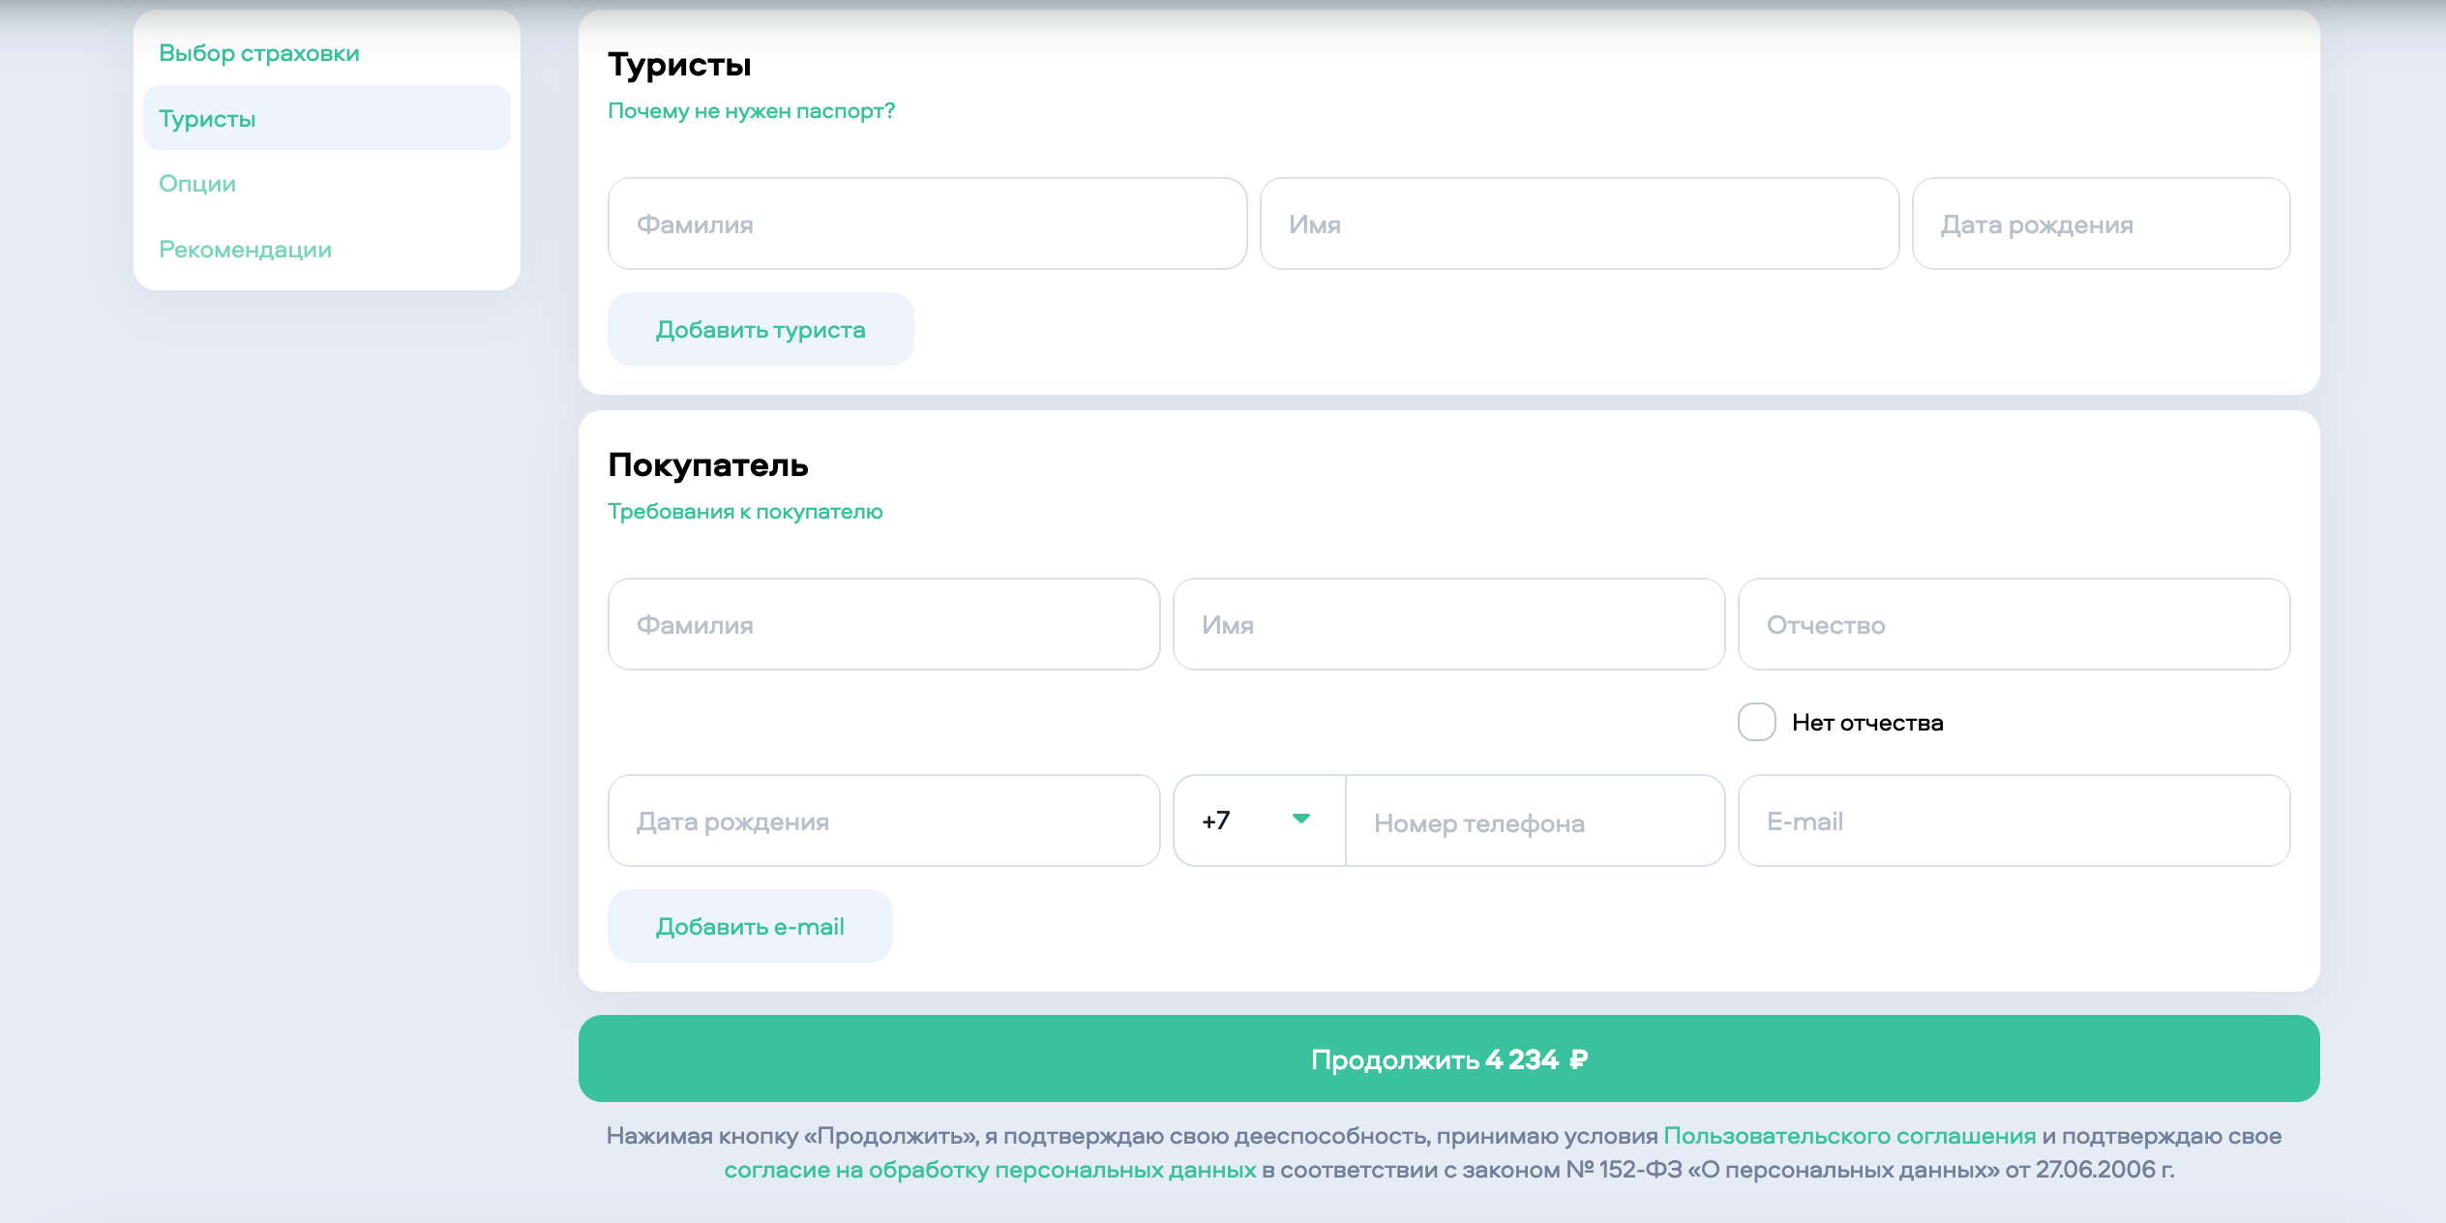2446x1223 pixels.
Task: Check the 'Нет отчества' checkbox
Action: coord(1756,722)
